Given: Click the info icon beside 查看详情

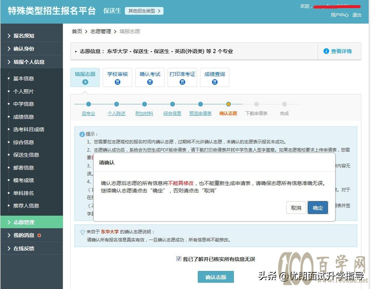Looking at the screenshot, I should (326, 51).
